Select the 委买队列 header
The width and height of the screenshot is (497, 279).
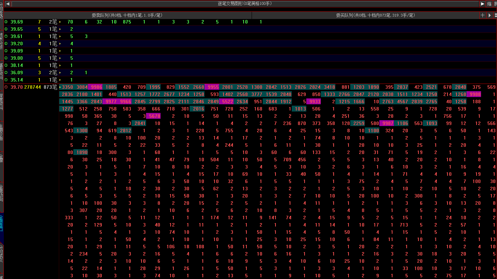click(365, 15)
